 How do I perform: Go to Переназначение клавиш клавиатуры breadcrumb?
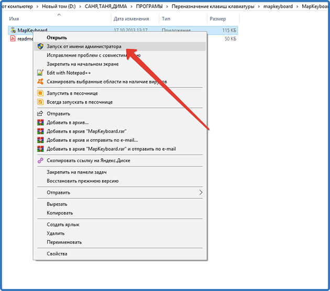213,6
